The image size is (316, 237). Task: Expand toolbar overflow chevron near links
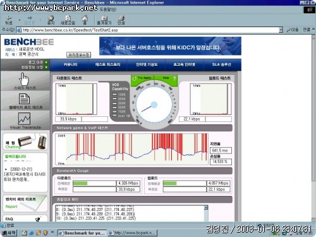313,30
